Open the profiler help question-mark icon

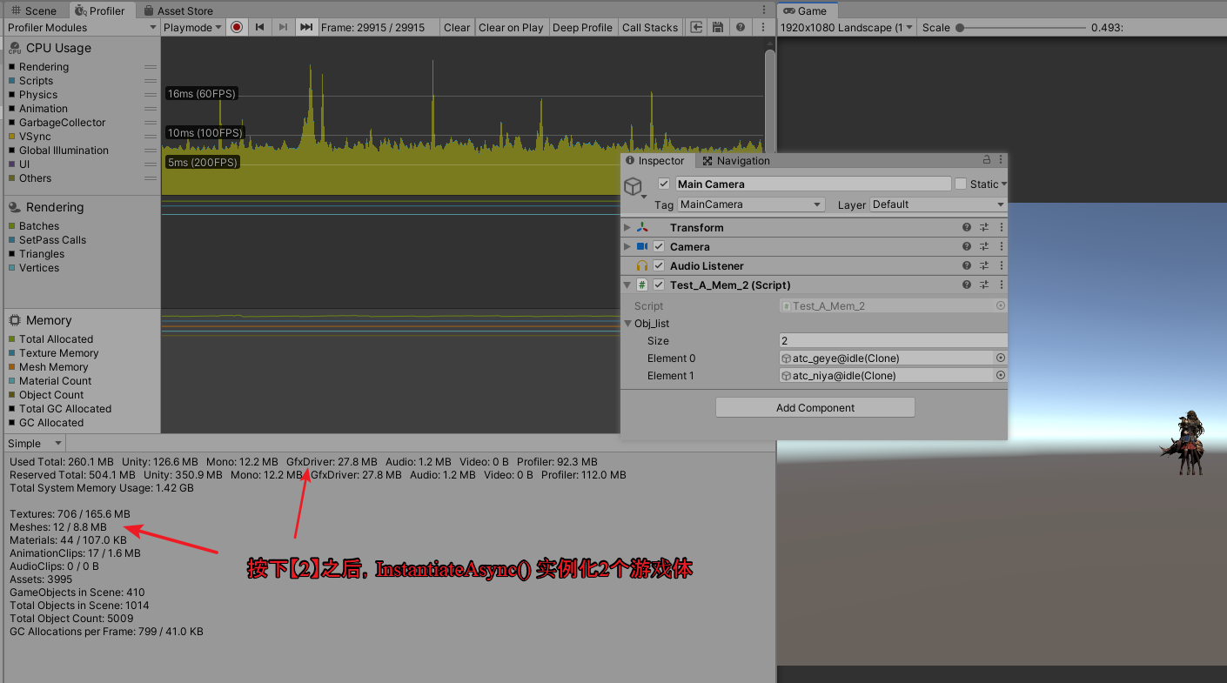point(740,27)
